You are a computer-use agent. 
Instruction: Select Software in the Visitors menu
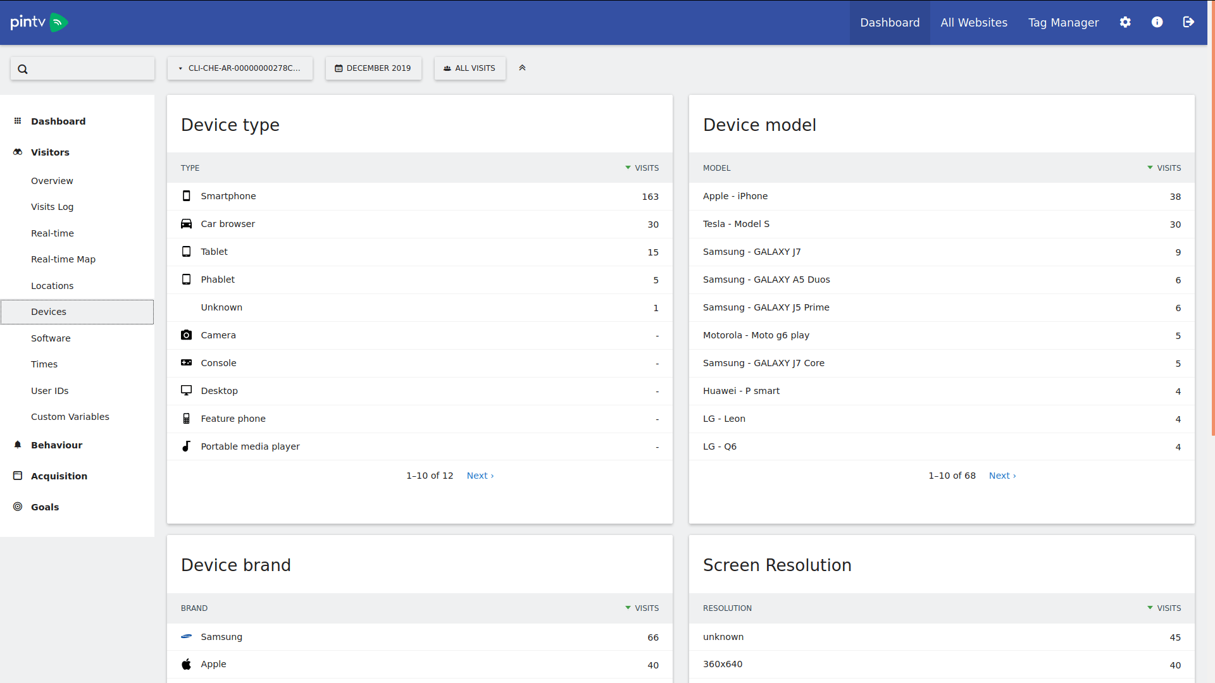pos(51,338)
